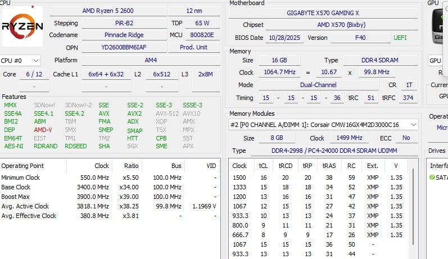Select the Minimum Clock row
This screenshot has width=448, height=259.
tap(110, 178)
